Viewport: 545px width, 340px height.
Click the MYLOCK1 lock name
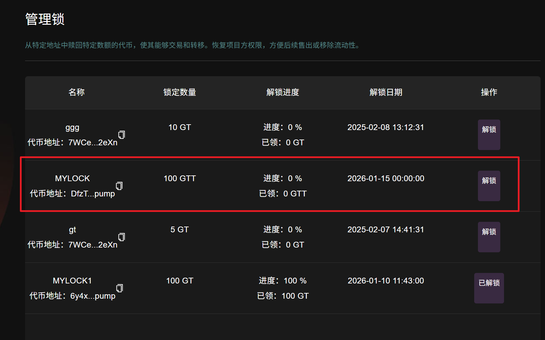click(x=72, y=281)
